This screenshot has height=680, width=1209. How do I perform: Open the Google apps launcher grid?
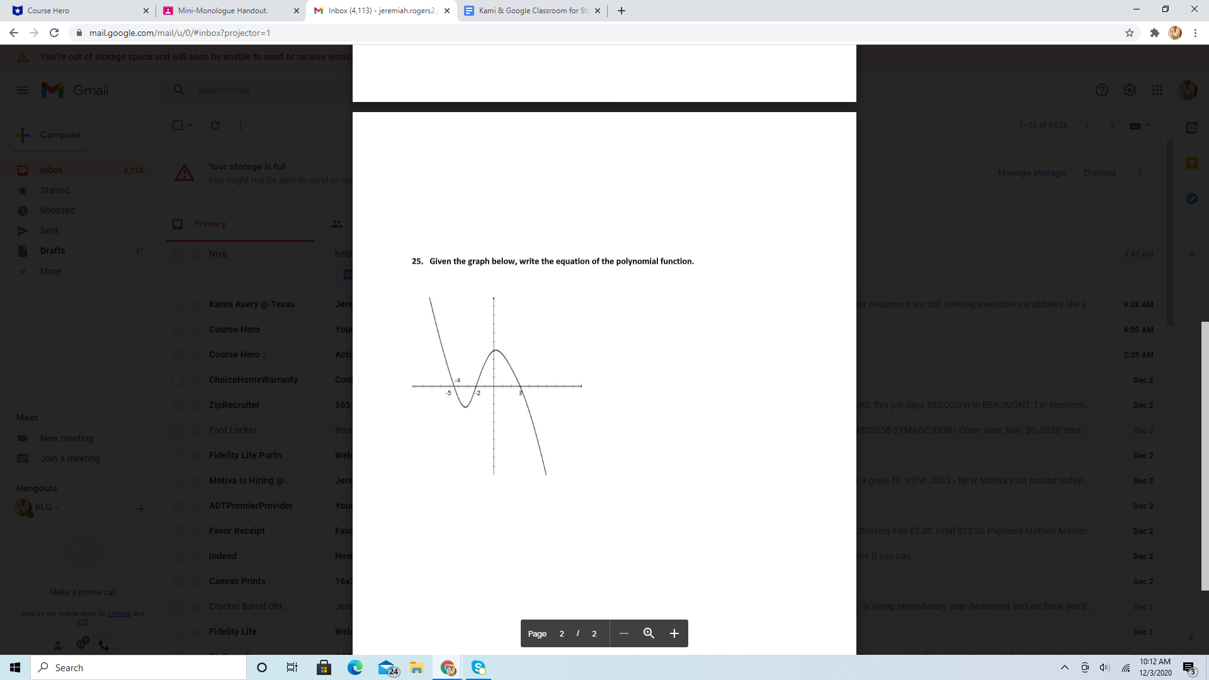click(x=1157, y=90)
